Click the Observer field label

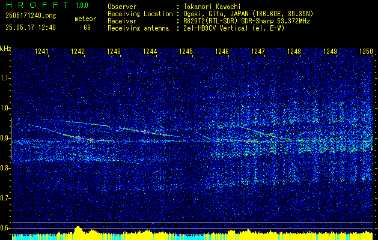122,7
